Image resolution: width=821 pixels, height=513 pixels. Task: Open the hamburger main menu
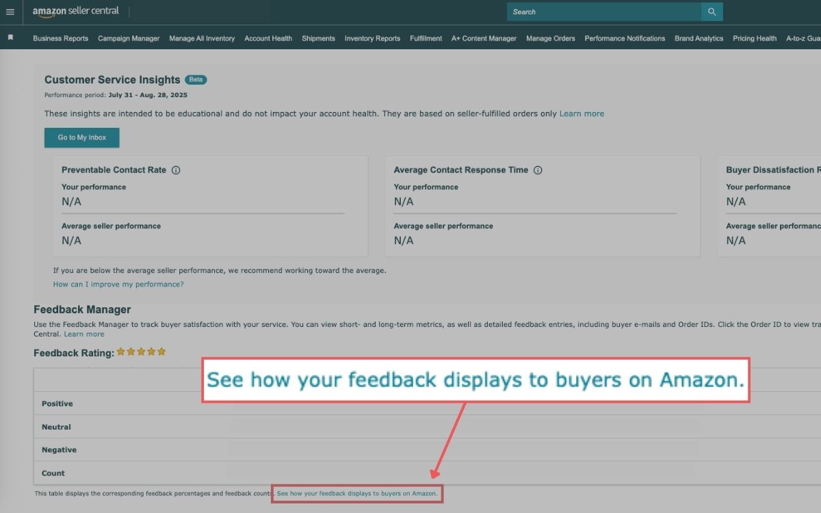(x=10, y=12)
